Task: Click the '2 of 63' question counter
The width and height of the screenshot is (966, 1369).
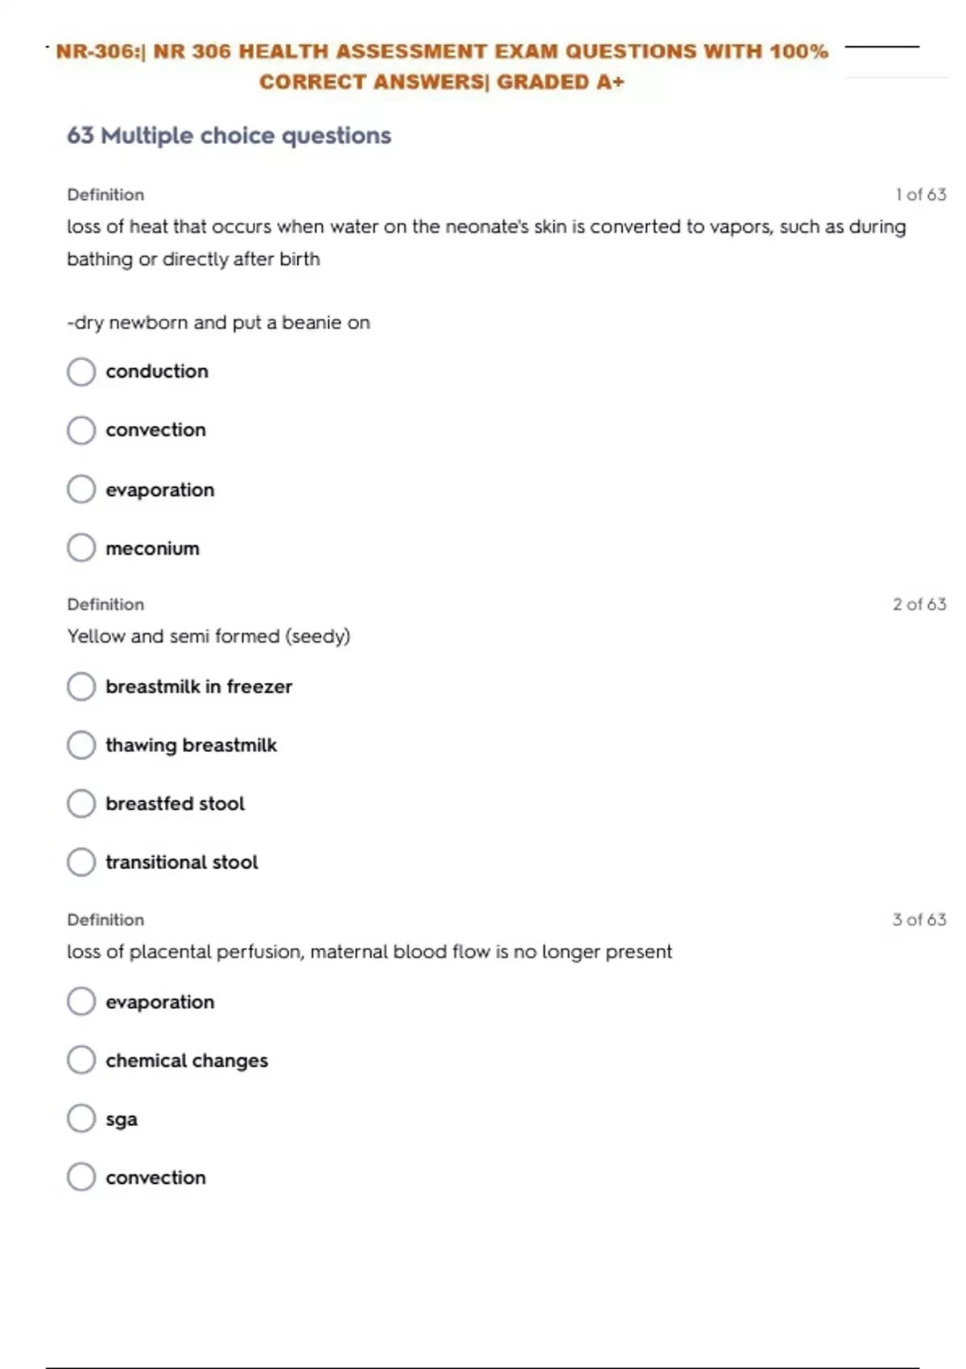Action: tap(919, 604)
